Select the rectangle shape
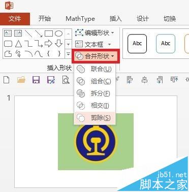This screenshot has height=192, width=189. point(49,34)
